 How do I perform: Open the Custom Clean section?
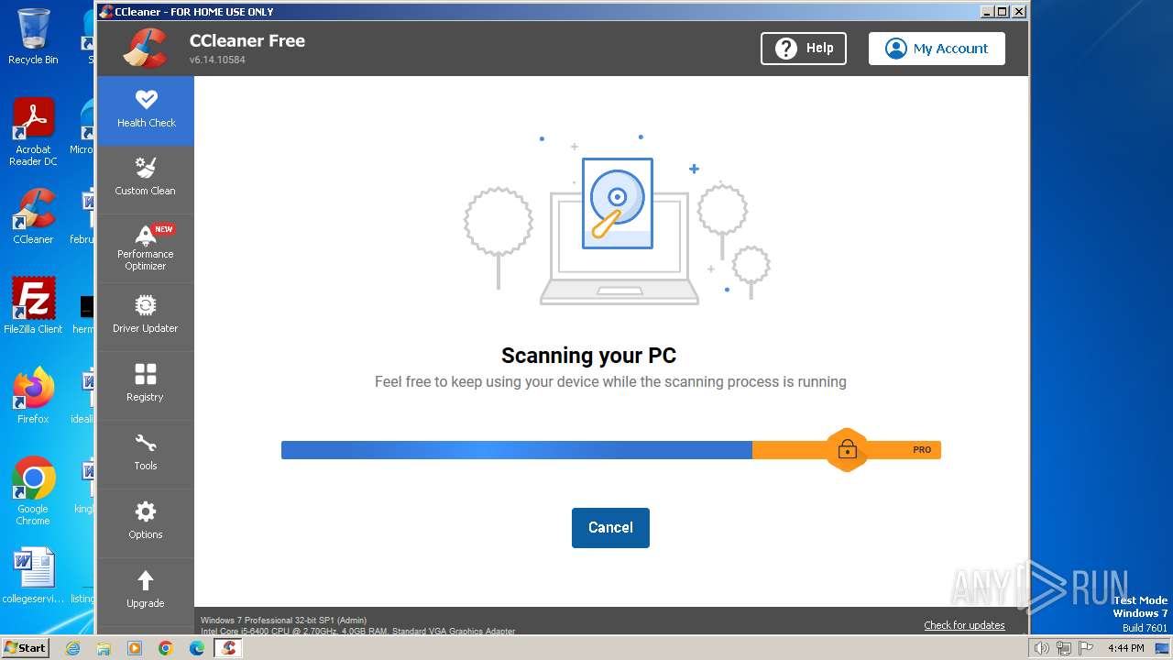[x=146, y=180]
